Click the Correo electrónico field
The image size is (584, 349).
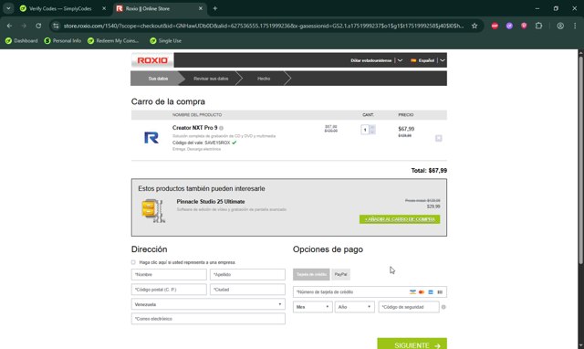pyautogui.click(x=208, y=319)
